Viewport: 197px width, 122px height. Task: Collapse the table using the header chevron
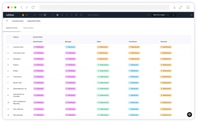pos(9,37)
